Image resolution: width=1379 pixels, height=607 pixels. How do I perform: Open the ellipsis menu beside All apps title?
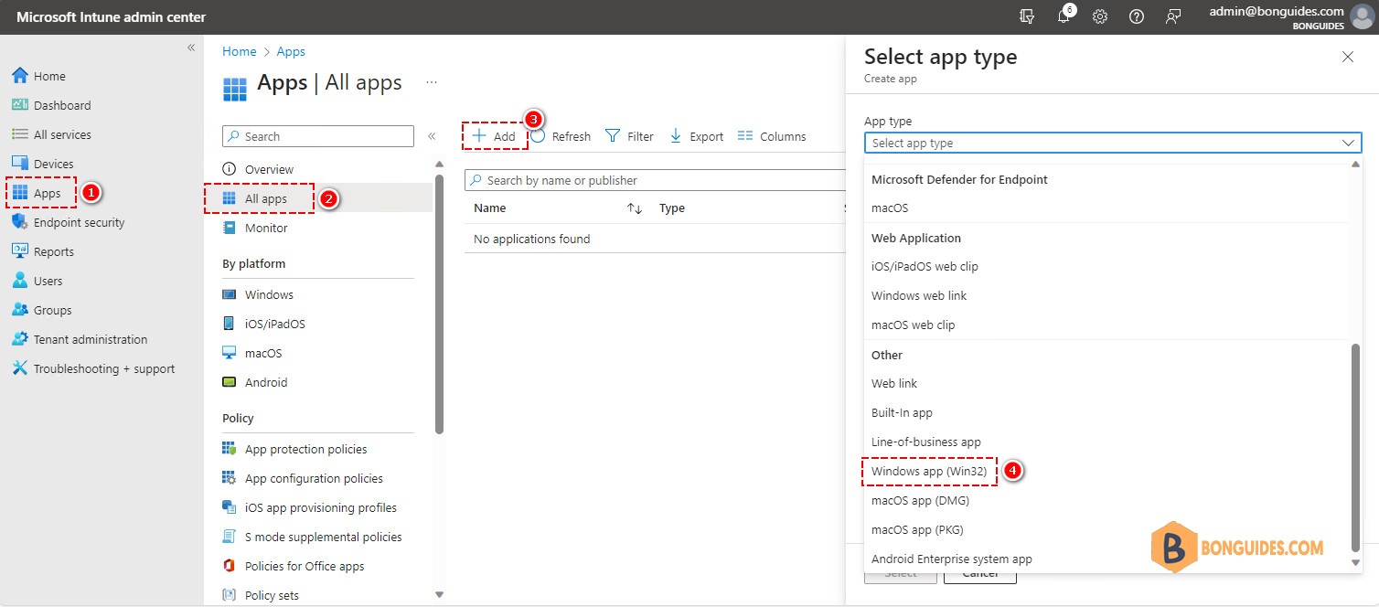pyautogui.click(x=432, y=82)
